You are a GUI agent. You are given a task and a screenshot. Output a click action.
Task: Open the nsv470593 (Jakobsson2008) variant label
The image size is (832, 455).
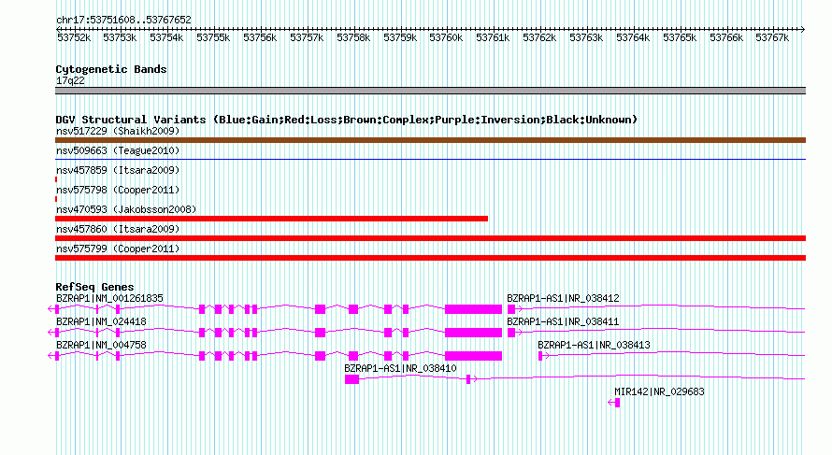point(126,209)
